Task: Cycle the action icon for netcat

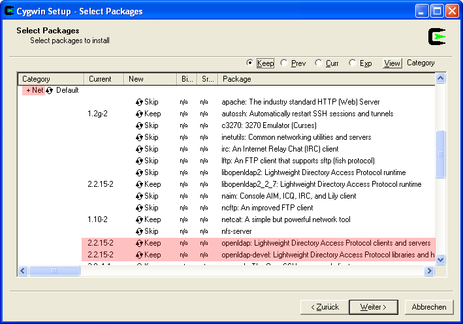Action: click(x=139, y=219)
